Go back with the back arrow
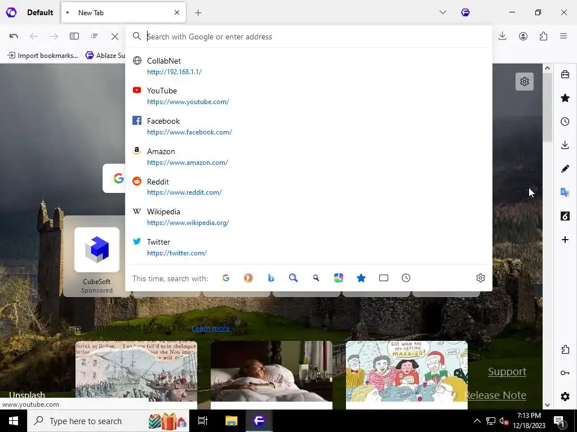Viewport: 577px width, 432px height. [x=33, y=36]
